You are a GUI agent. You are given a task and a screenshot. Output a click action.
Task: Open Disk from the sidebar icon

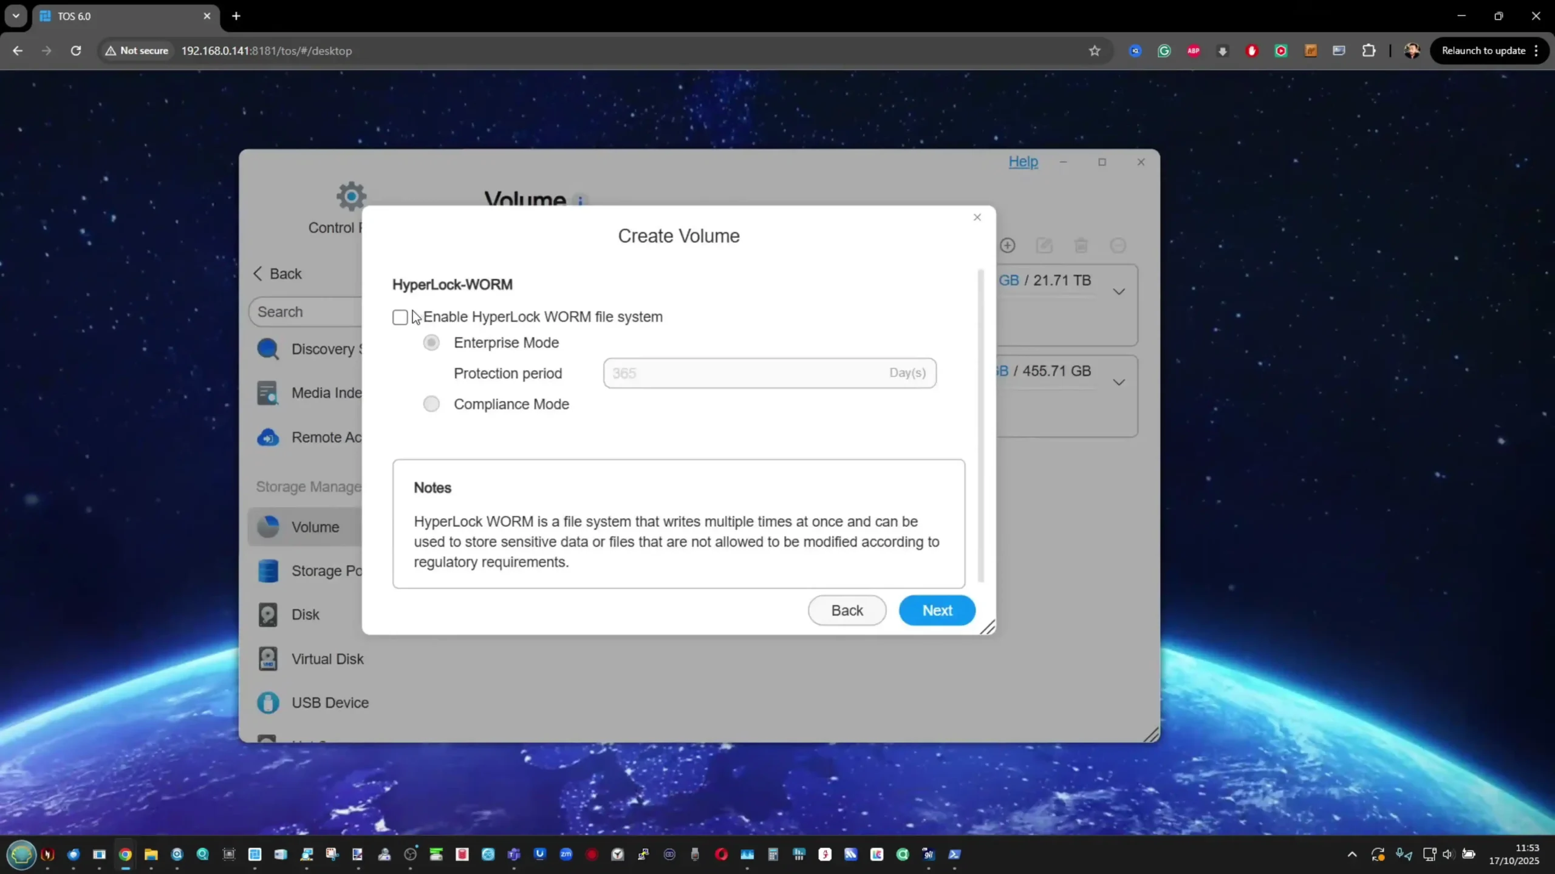tap(268, 614)
